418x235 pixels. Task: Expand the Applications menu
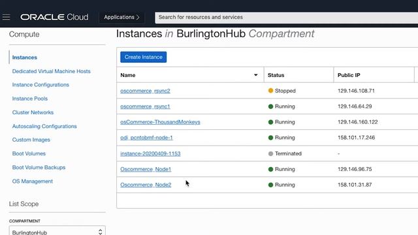[121, 17]
